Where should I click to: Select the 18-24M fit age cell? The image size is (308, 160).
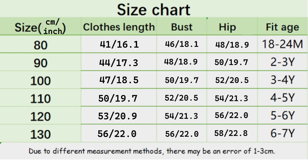coord(282,45)
